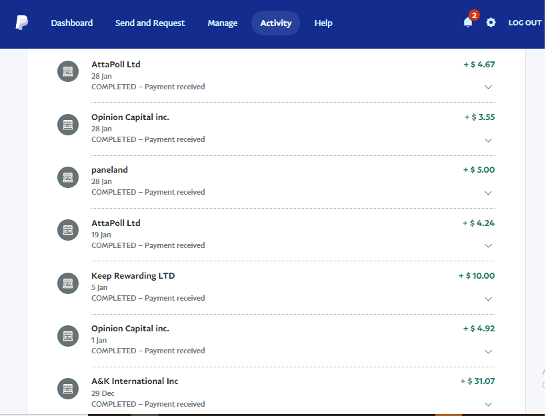Image resolution: width=546 pixels, height=416 pixels.
Task: Click merchant icon beside A&K International Inc
Action: tap(68, 389)
